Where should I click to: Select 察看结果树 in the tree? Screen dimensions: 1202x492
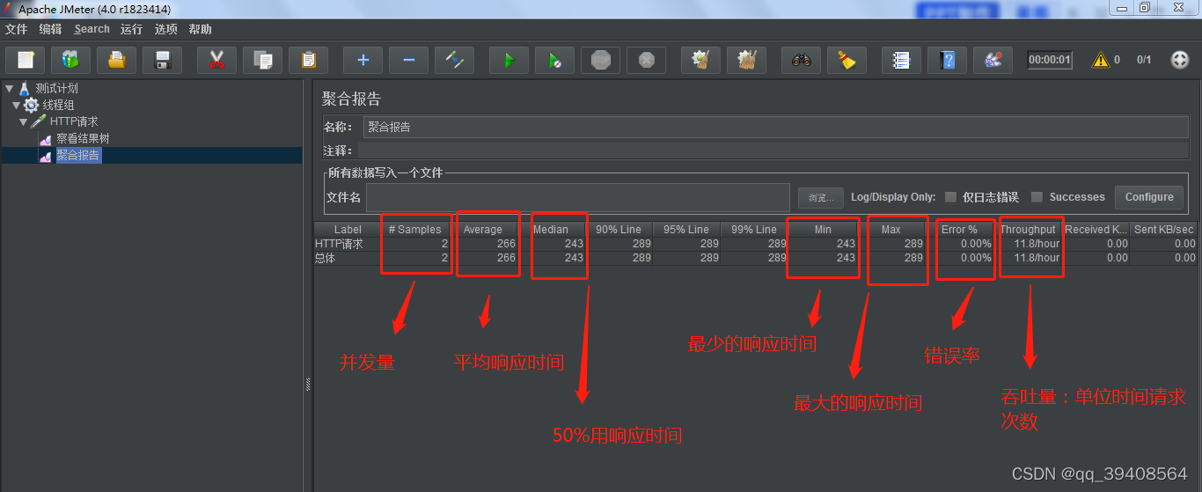point(83,138)
